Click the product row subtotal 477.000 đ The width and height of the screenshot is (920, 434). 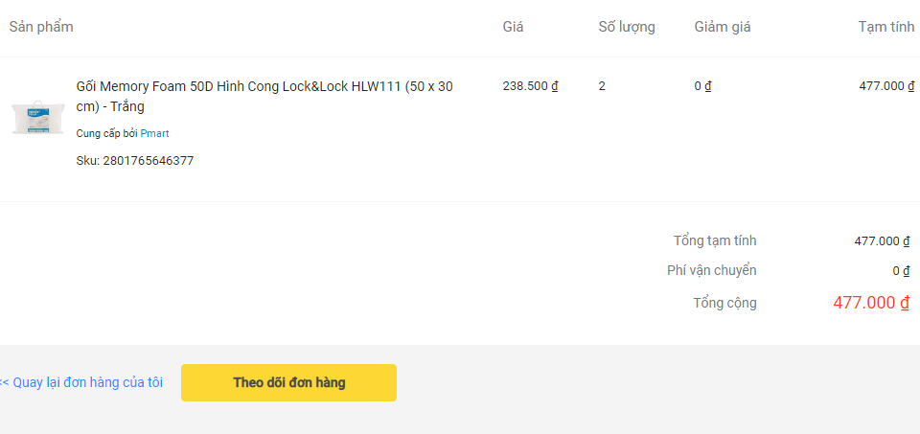tap(886, 85)
